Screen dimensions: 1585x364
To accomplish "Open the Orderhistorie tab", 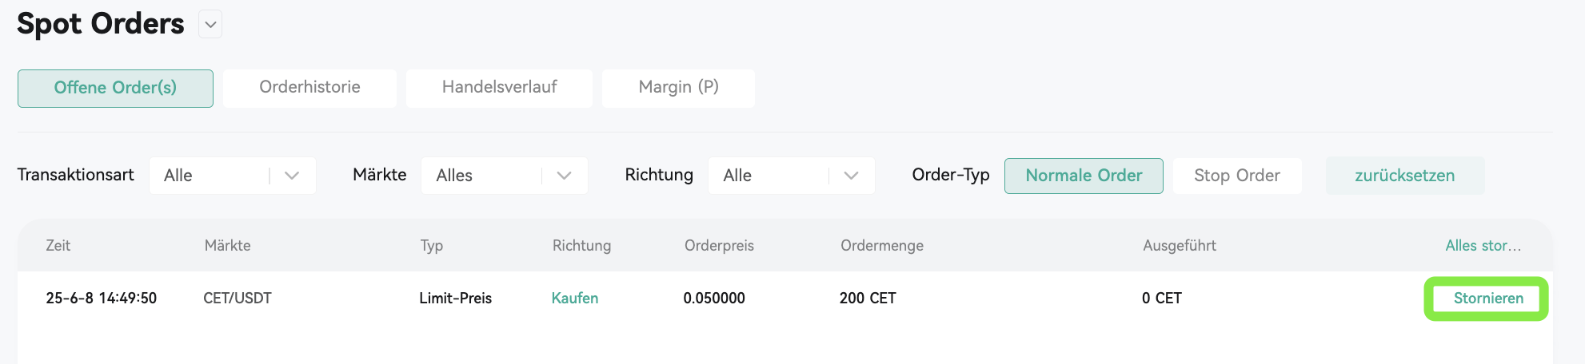I will pos(309,88).
